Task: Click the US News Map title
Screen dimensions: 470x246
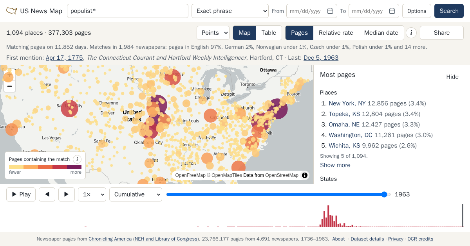Action: click(41, 11)
